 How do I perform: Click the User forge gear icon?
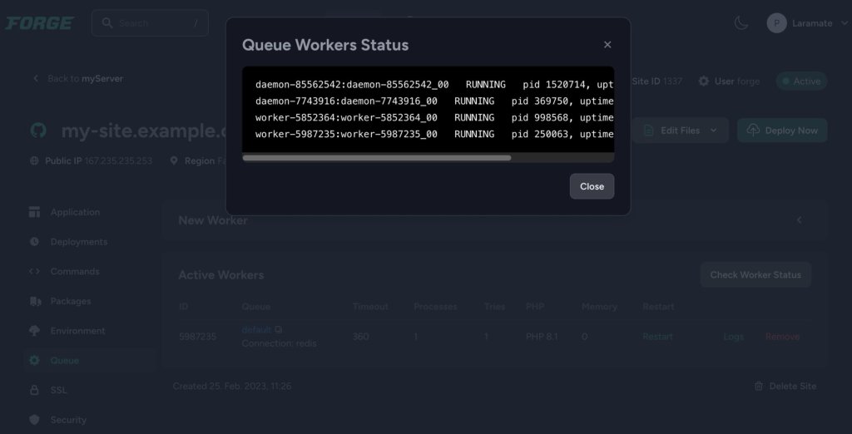coord(704,81)
